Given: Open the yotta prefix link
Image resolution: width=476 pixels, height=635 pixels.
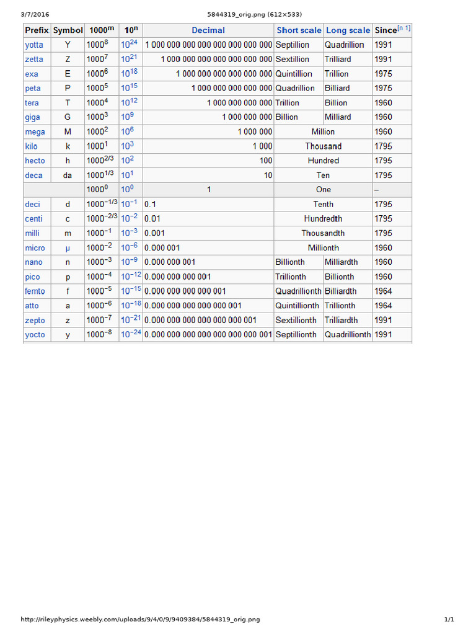Looking at the screenshot, I should [x=34, y=45].
